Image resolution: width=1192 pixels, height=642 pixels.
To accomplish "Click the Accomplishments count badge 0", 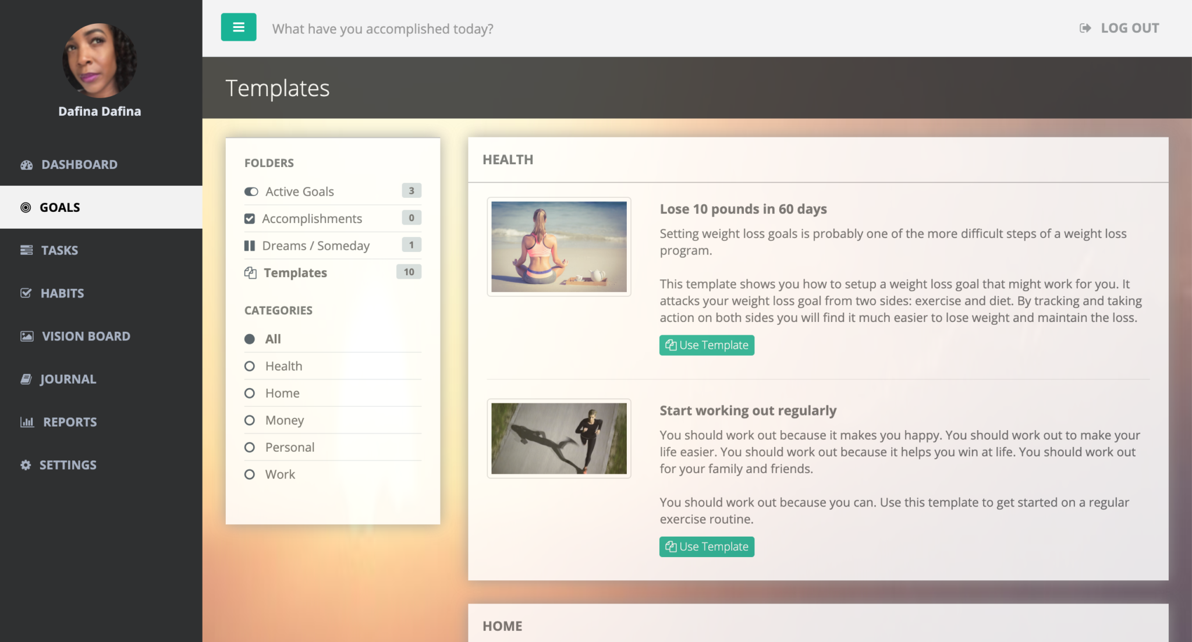I will [411, 218].
